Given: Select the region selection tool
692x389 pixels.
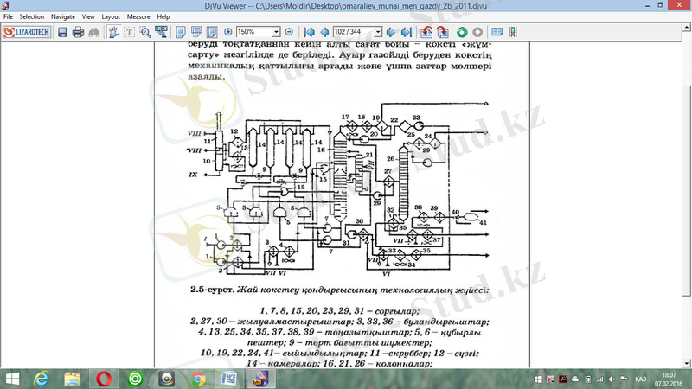Looking at the screenshot, I should click(x=161, y=32).
